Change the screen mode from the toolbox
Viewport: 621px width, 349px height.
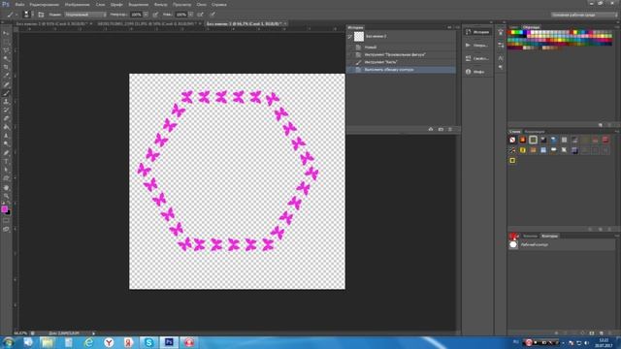pos(7,229)
